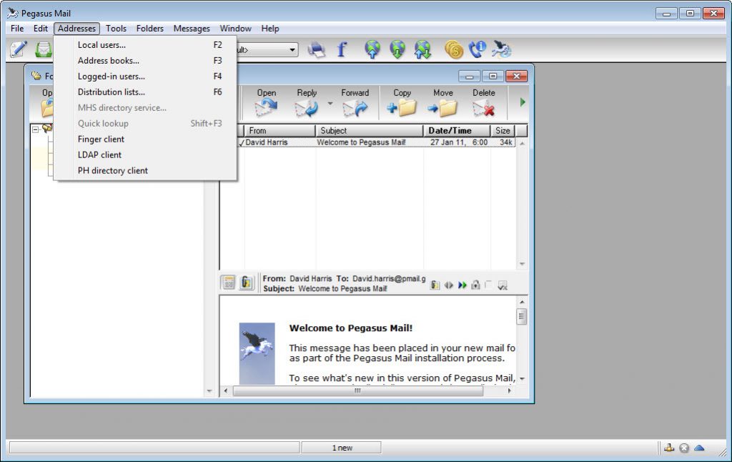The width and height of the screenshot is (732, 462).
Task: Click the 'Welcome to Pegasus Mail!' subject cell
Action: click(361, 142)
